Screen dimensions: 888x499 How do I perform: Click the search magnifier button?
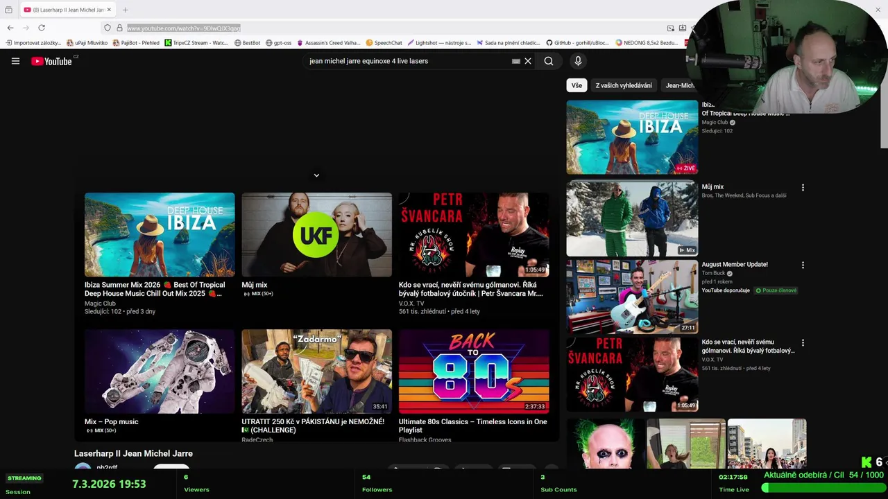(x=549, y=61)
